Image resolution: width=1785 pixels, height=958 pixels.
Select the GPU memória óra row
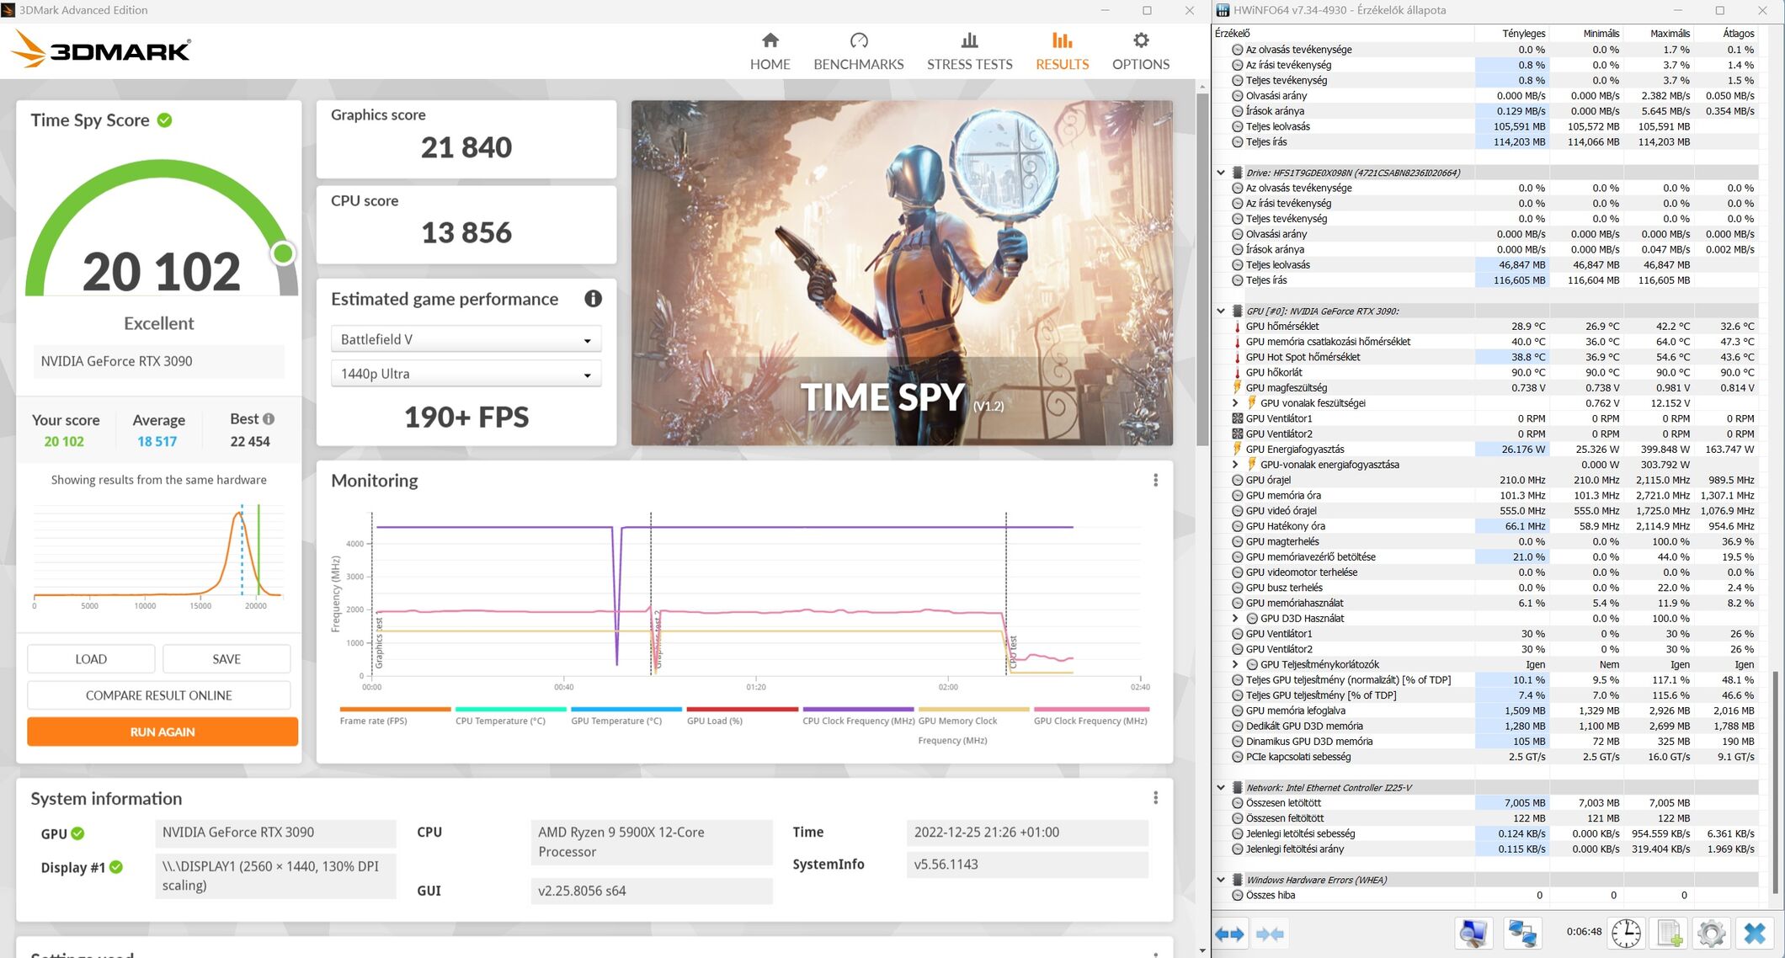click(x=1486, y=496)
